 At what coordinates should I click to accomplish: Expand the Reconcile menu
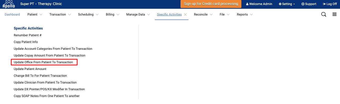[203, 14]
